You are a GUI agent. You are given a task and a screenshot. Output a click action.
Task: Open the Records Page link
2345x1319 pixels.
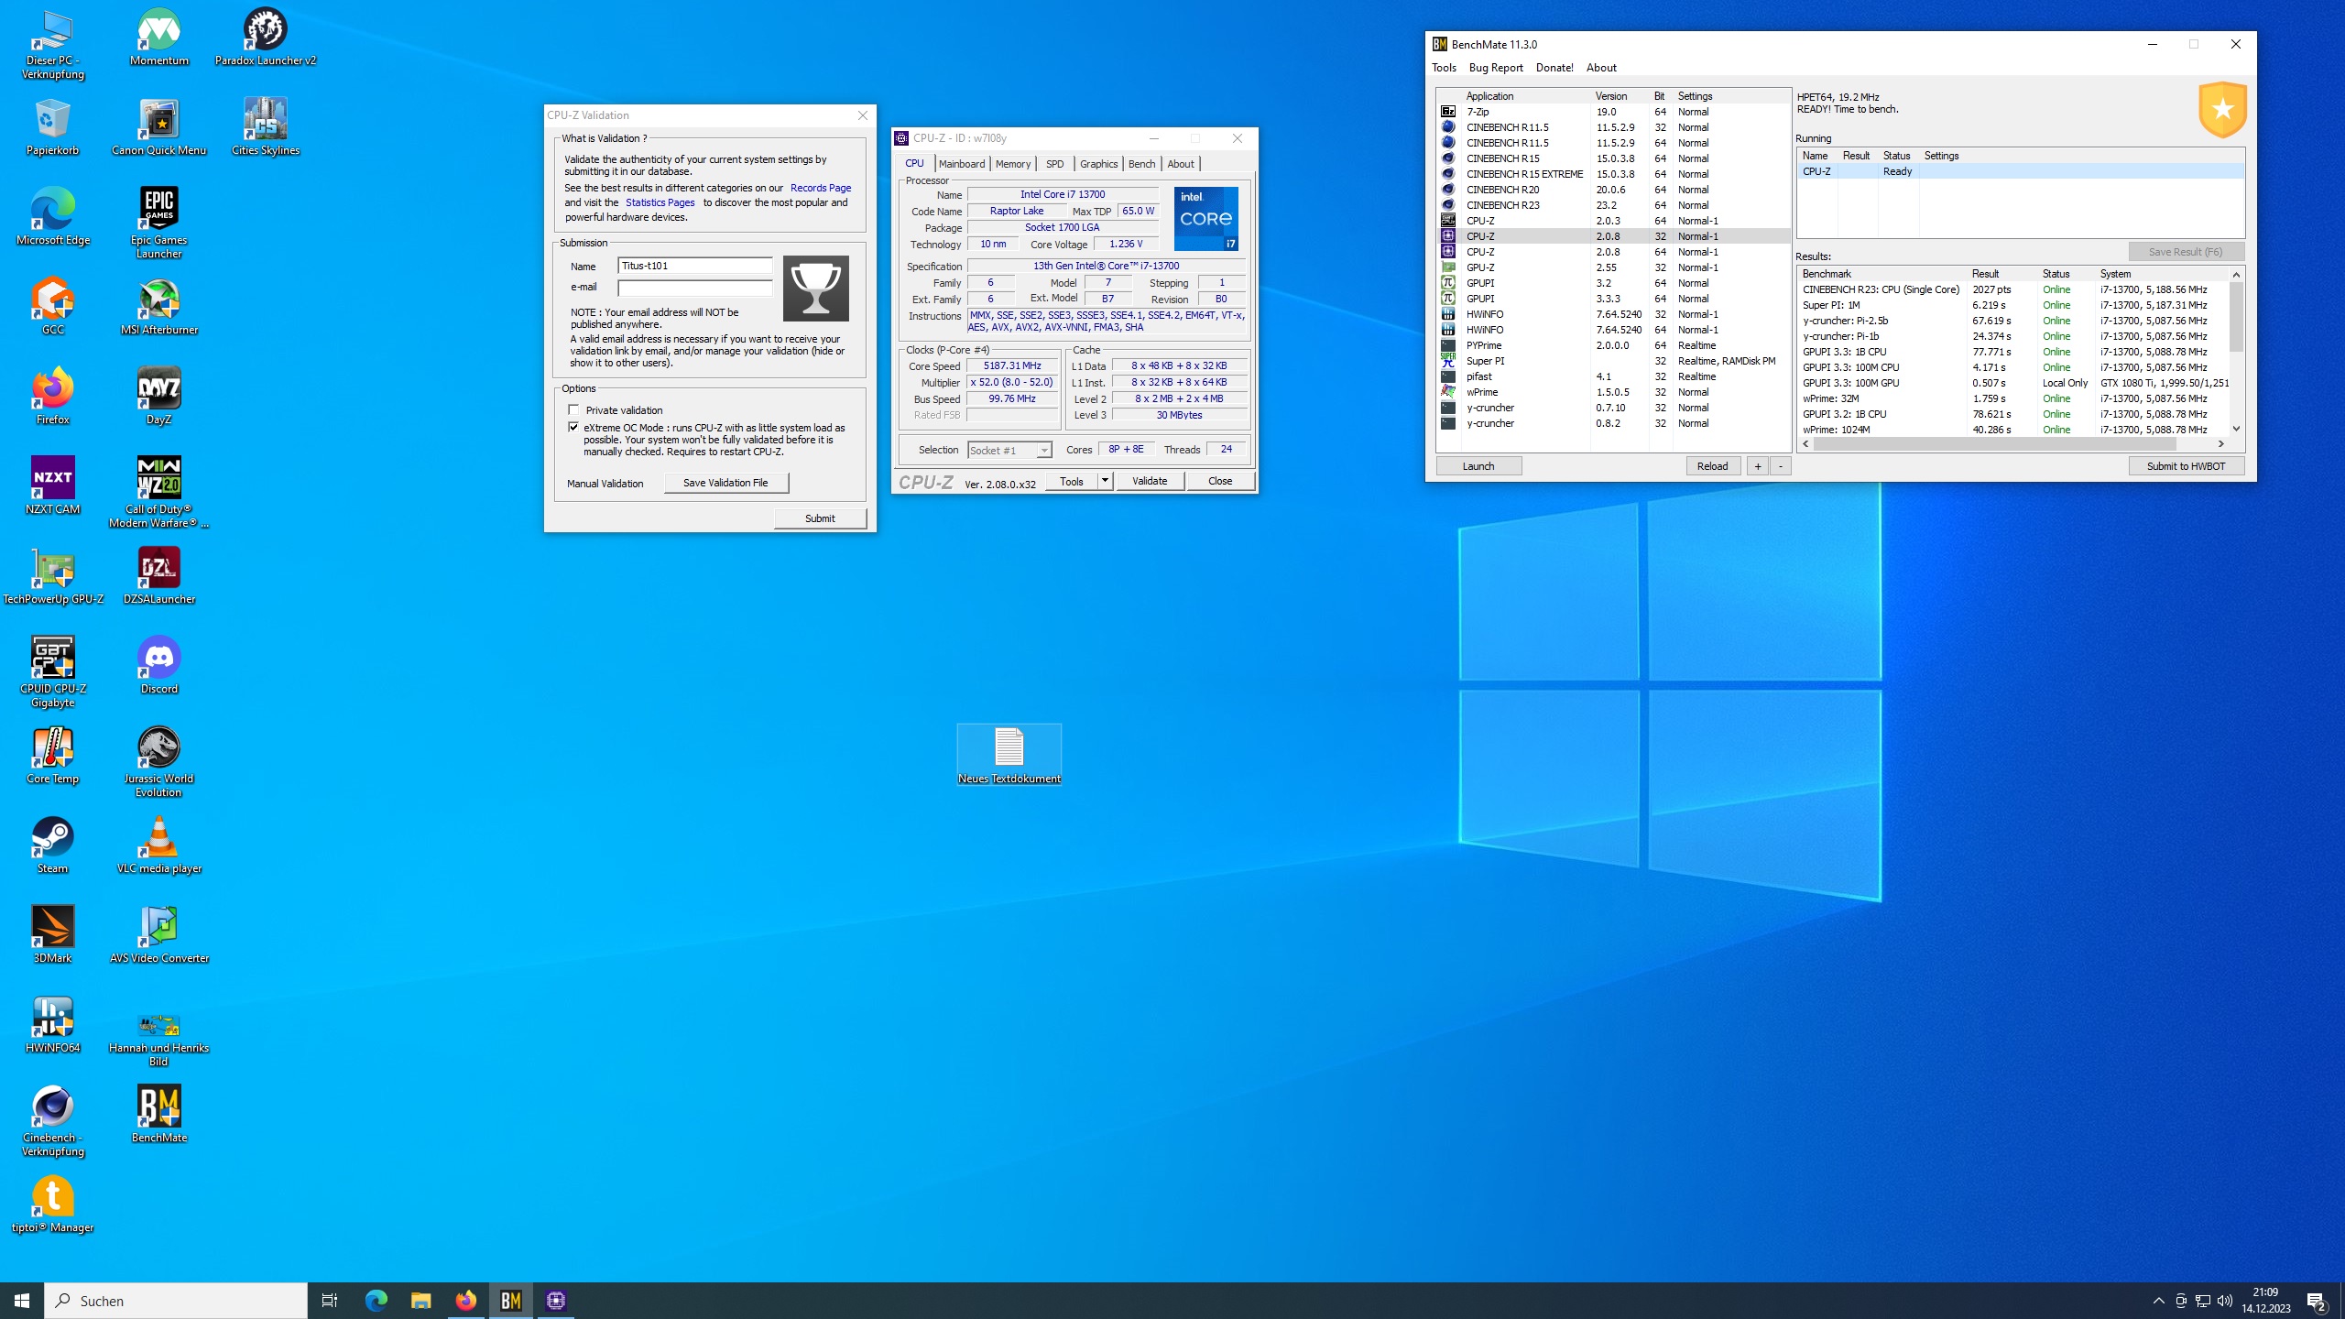820,188
